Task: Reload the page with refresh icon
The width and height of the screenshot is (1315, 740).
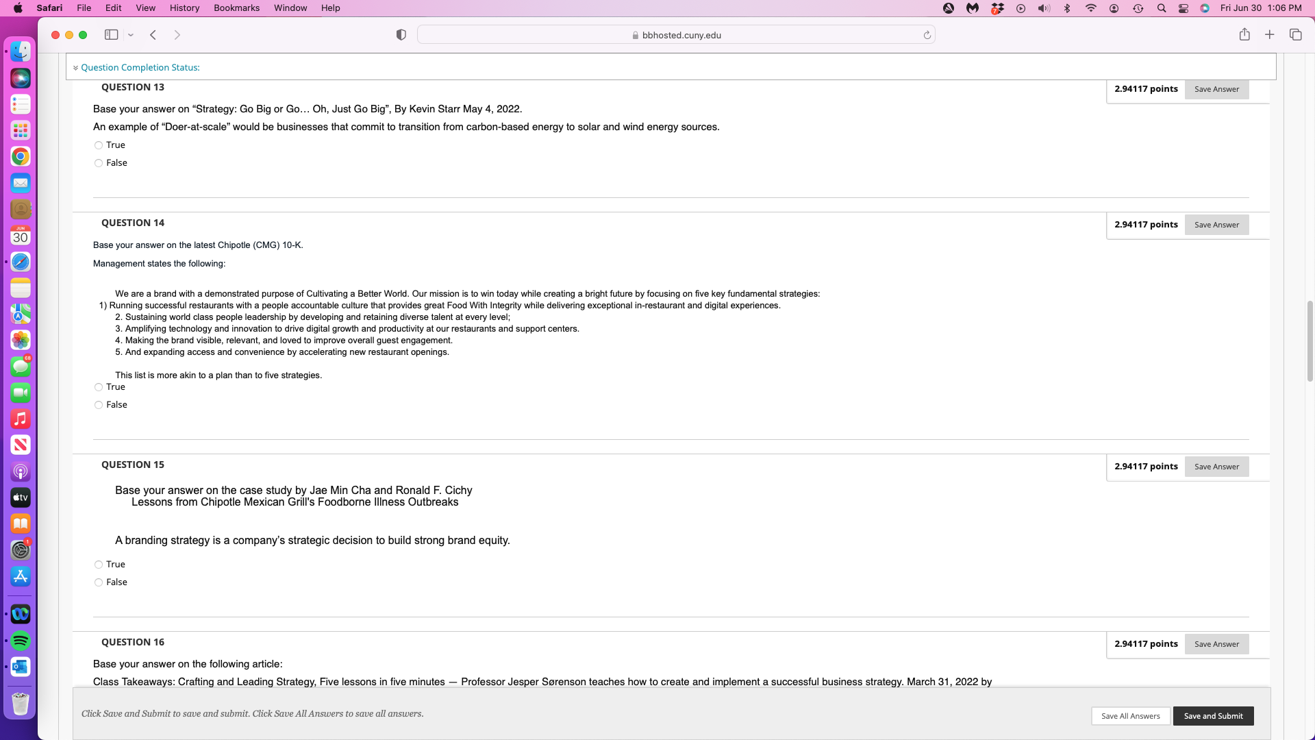Action: click(927, 35)
